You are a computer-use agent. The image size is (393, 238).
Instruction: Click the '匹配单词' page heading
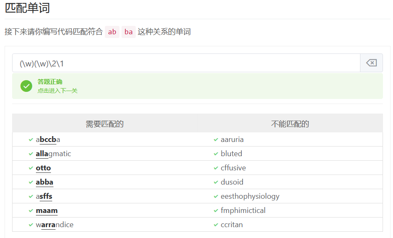tap(27, 8)
